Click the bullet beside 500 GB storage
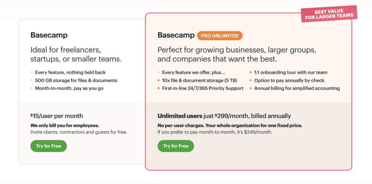 point(32,80)
